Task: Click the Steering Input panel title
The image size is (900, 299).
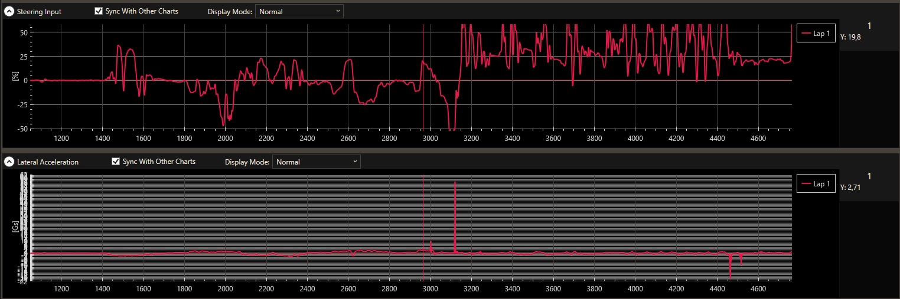Action: [x=39, y=12]
